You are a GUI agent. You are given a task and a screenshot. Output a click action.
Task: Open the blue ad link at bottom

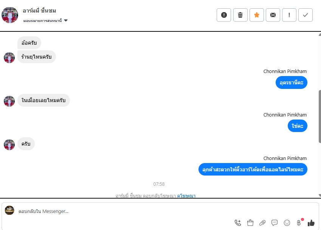(186, 196)
